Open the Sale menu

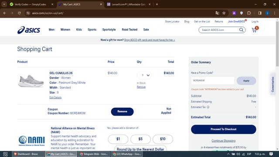[146, 30]
